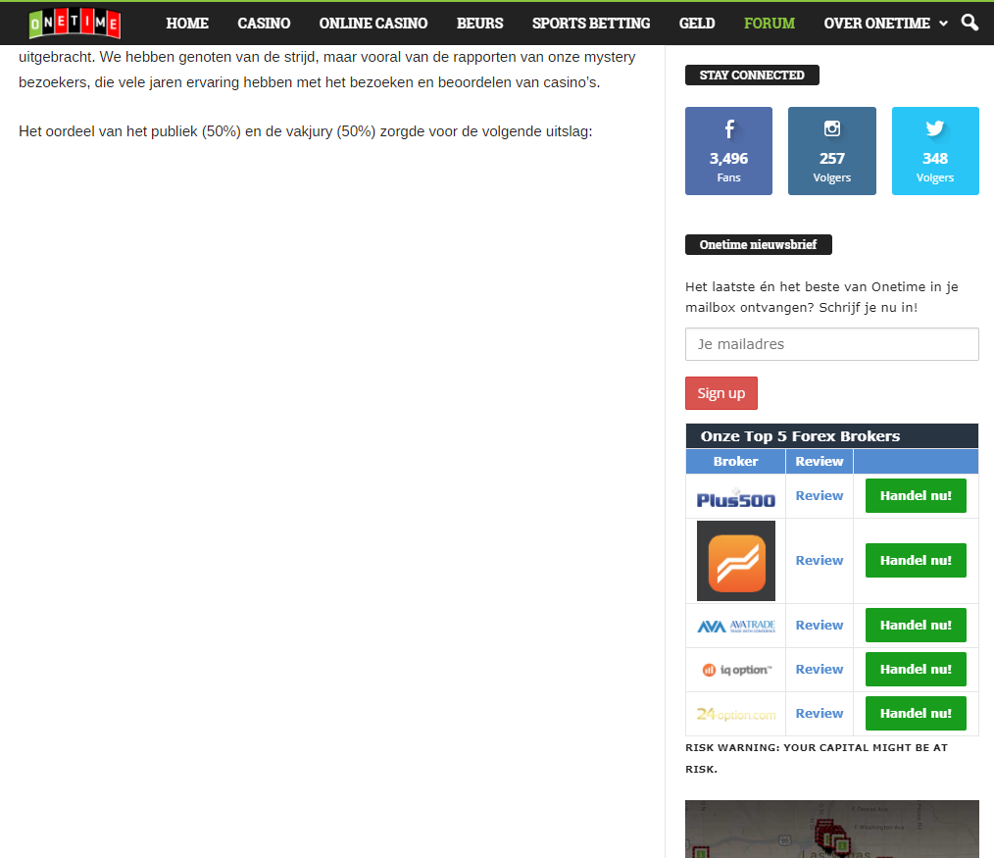This screenshot has height=858, width=994.
Task: Open the Twitter volgers tile
Action: tap(934, 151)
